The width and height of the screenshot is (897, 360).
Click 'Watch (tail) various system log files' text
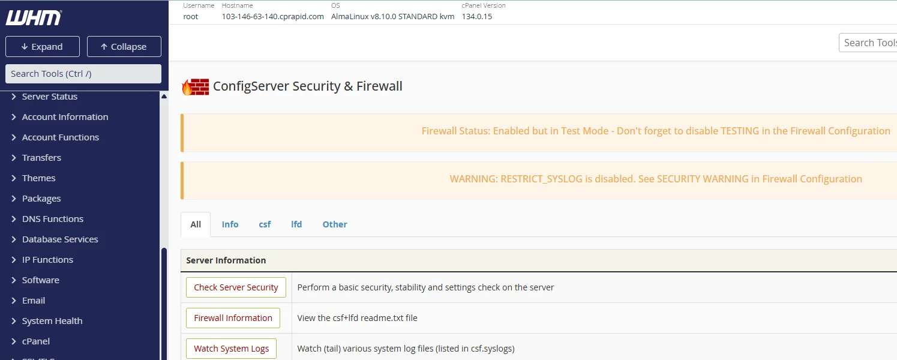[406, 349]
